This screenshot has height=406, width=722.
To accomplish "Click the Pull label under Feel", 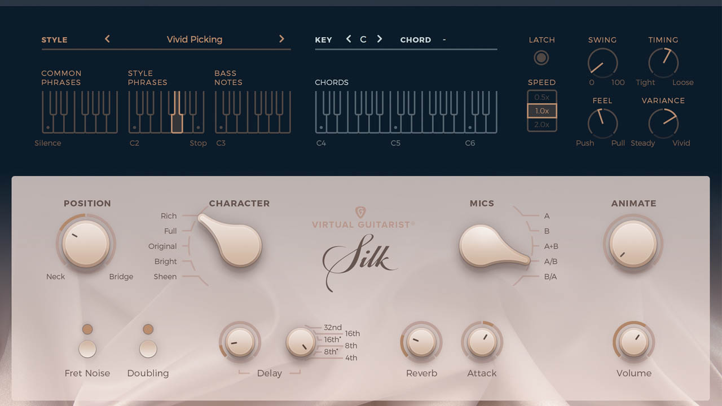I will tap(618, 143).
